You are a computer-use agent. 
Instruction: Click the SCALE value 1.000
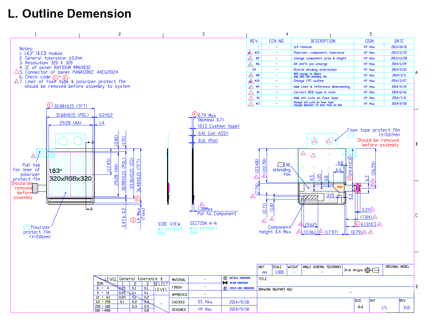coord(279,272)
